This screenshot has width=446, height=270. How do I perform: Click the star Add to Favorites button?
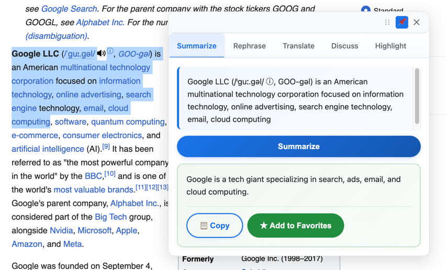tap(296, 226)
